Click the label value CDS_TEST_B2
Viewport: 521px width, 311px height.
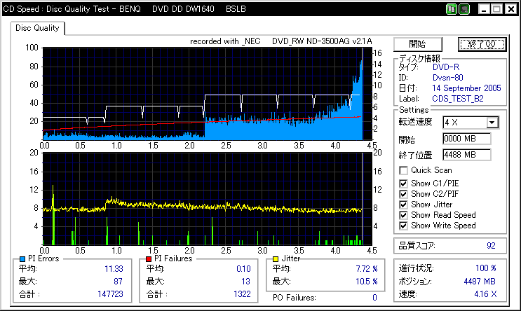click(457, 99)
